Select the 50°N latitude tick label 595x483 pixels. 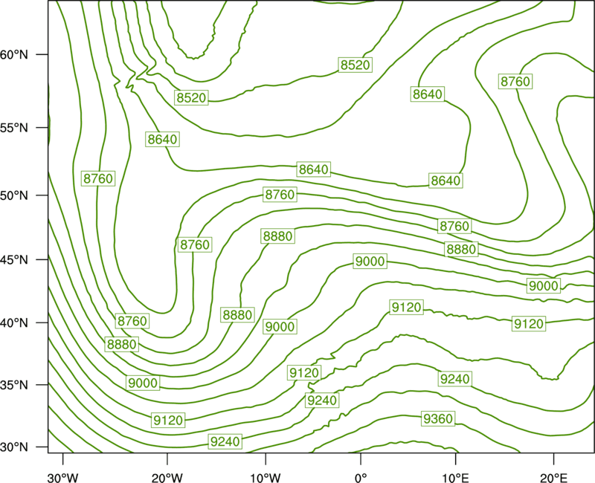coord(14,195)
